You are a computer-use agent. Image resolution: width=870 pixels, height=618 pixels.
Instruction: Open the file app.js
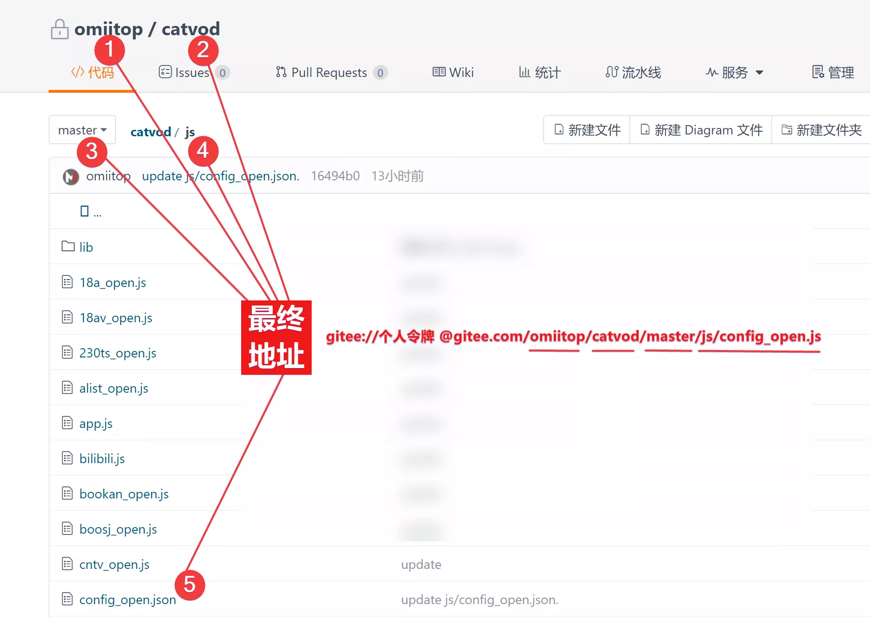[x=96, y=423]
